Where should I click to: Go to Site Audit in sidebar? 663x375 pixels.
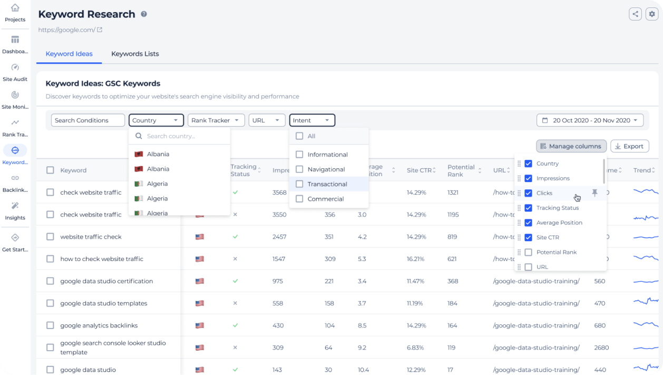(15, 73)
